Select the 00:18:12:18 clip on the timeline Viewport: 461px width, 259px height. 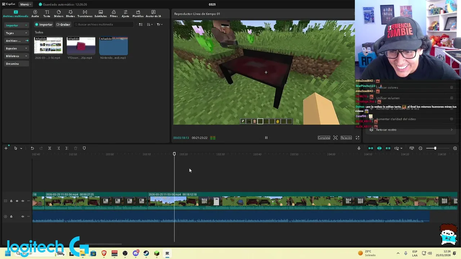tap(303, 201)
